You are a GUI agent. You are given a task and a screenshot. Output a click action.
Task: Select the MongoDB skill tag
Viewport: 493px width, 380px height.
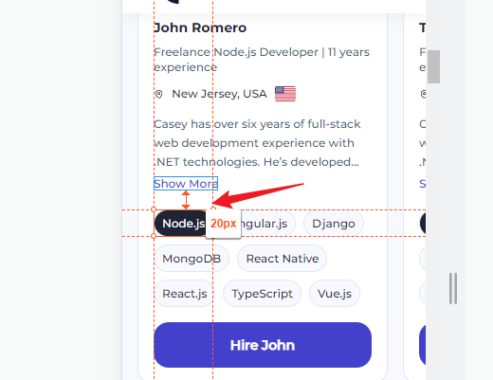(x=192, y=259)
